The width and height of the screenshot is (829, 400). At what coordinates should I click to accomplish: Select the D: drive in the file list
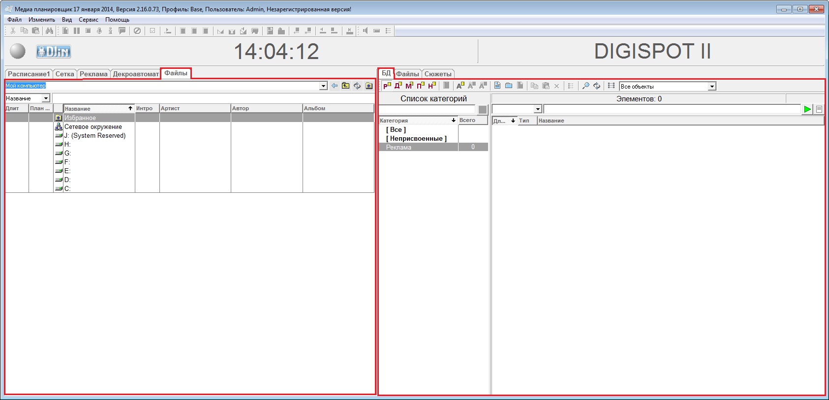point(67,180)
